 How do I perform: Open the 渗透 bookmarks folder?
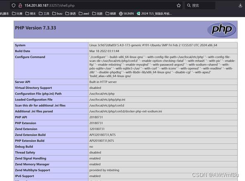click(71, 14)
